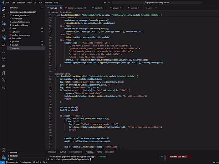219x164 pixels.
Task: Open the Accounts profile icon
Action: coord(3,150)
